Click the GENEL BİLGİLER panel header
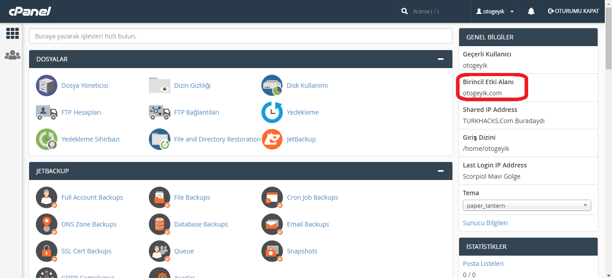The height and width of the screenshot is (278, 612). tap(528, 37)
